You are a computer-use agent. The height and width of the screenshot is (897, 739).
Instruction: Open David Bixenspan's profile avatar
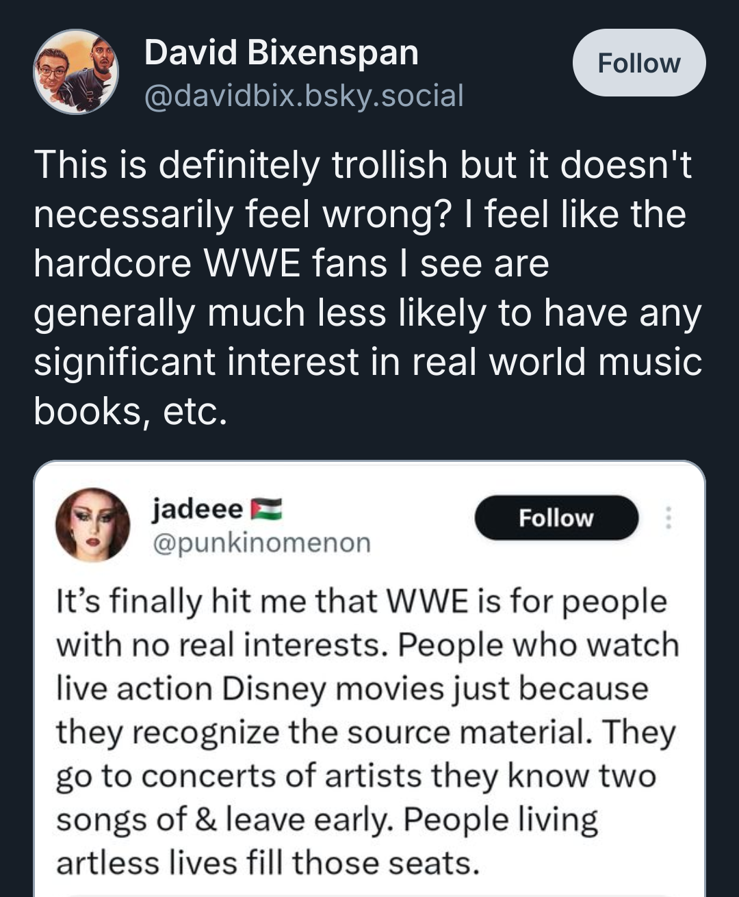[x=76, y=71]
